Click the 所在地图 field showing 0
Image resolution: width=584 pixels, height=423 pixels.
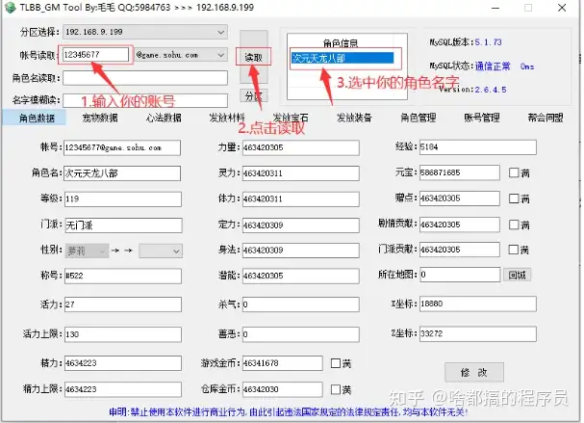point(460,275)
